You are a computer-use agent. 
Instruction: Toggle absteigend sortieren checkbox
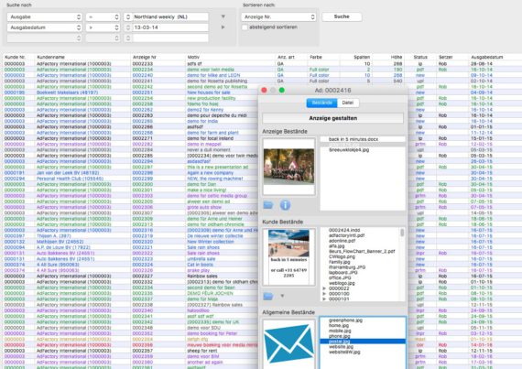tap(245, 27)
